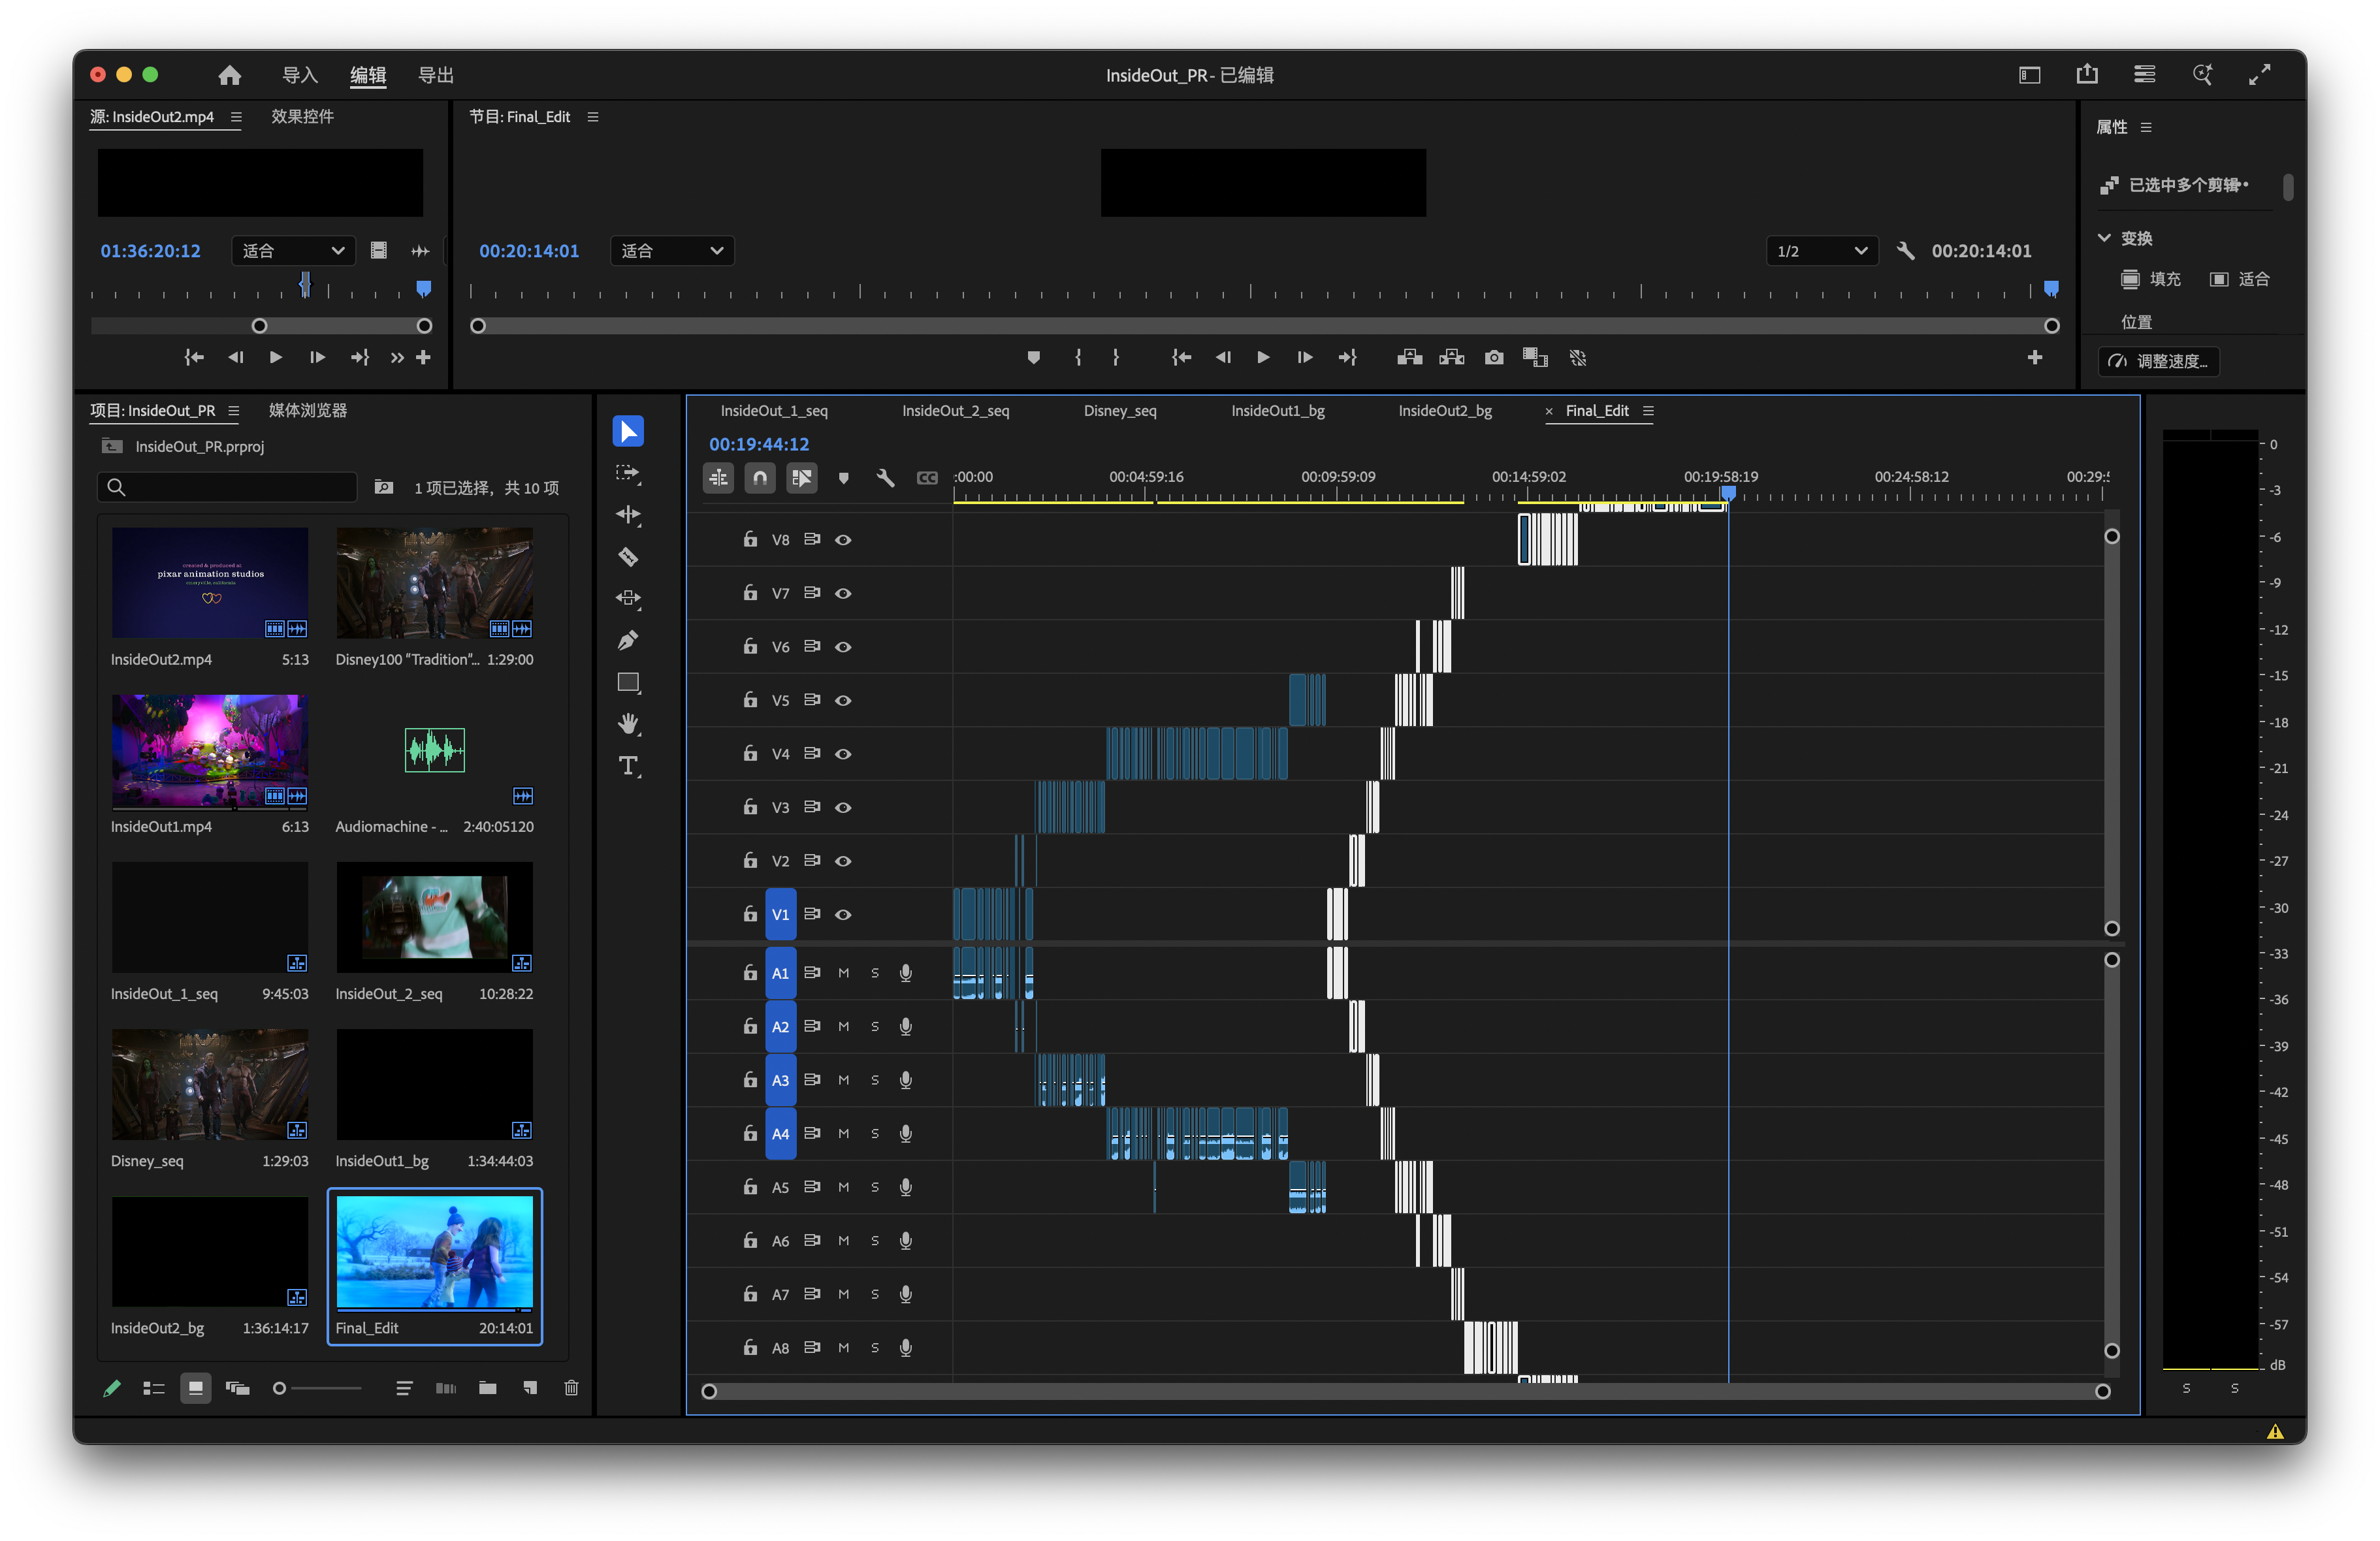This screenshot has height=1541, width=2380.
Task: Open program monitor panel menu
Action: click(x=593, y=117)
